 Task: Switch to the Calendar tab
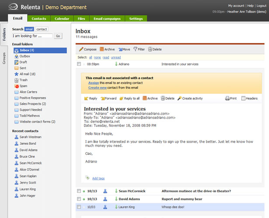62,19
